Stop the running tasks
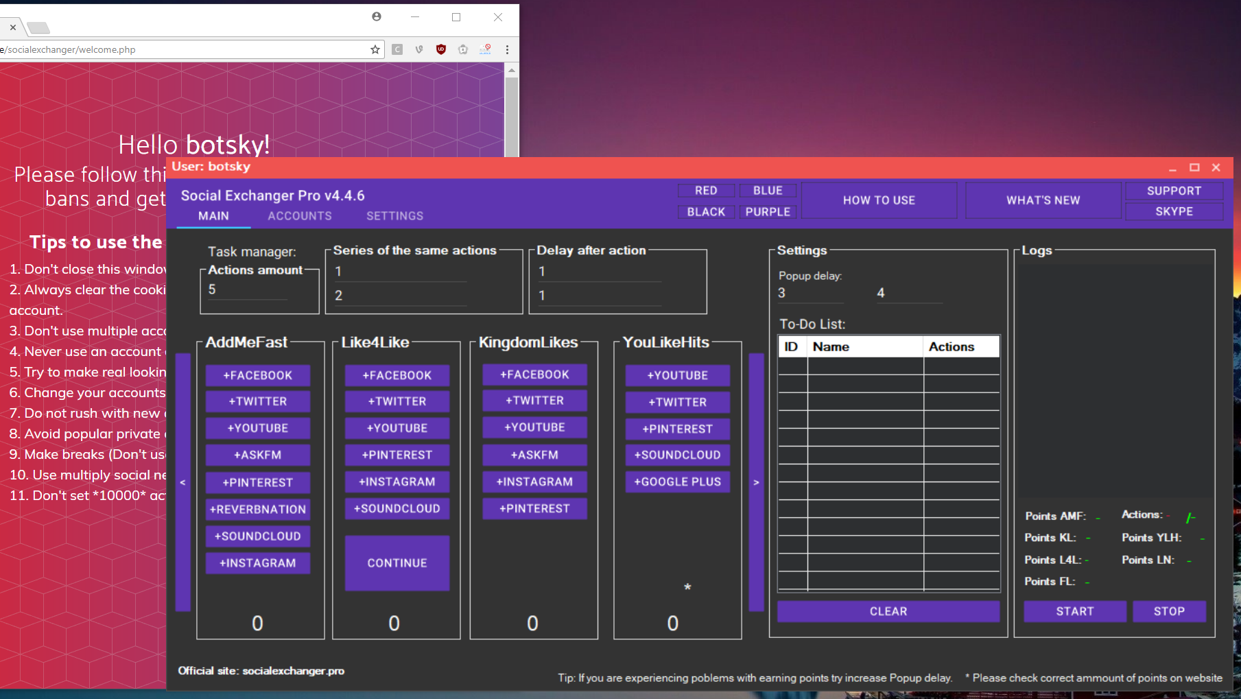 point(1169,611)
